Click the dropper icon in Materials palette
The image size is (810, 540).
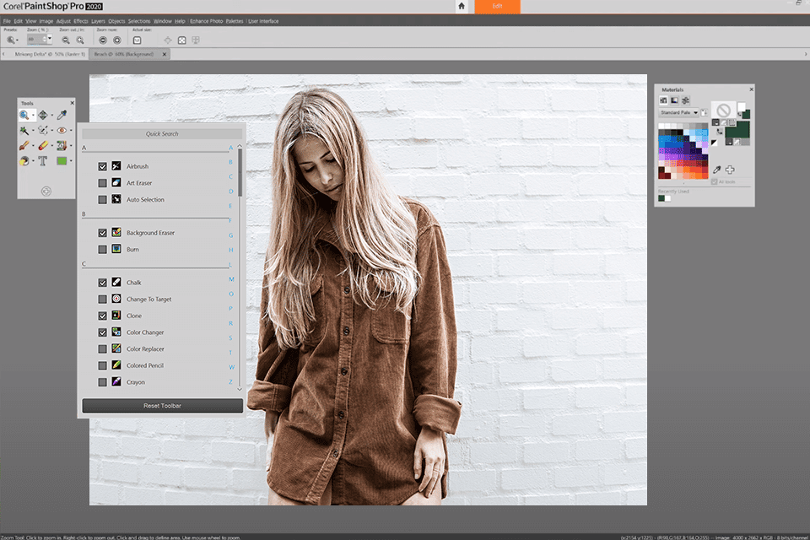(x=717, y=170)
